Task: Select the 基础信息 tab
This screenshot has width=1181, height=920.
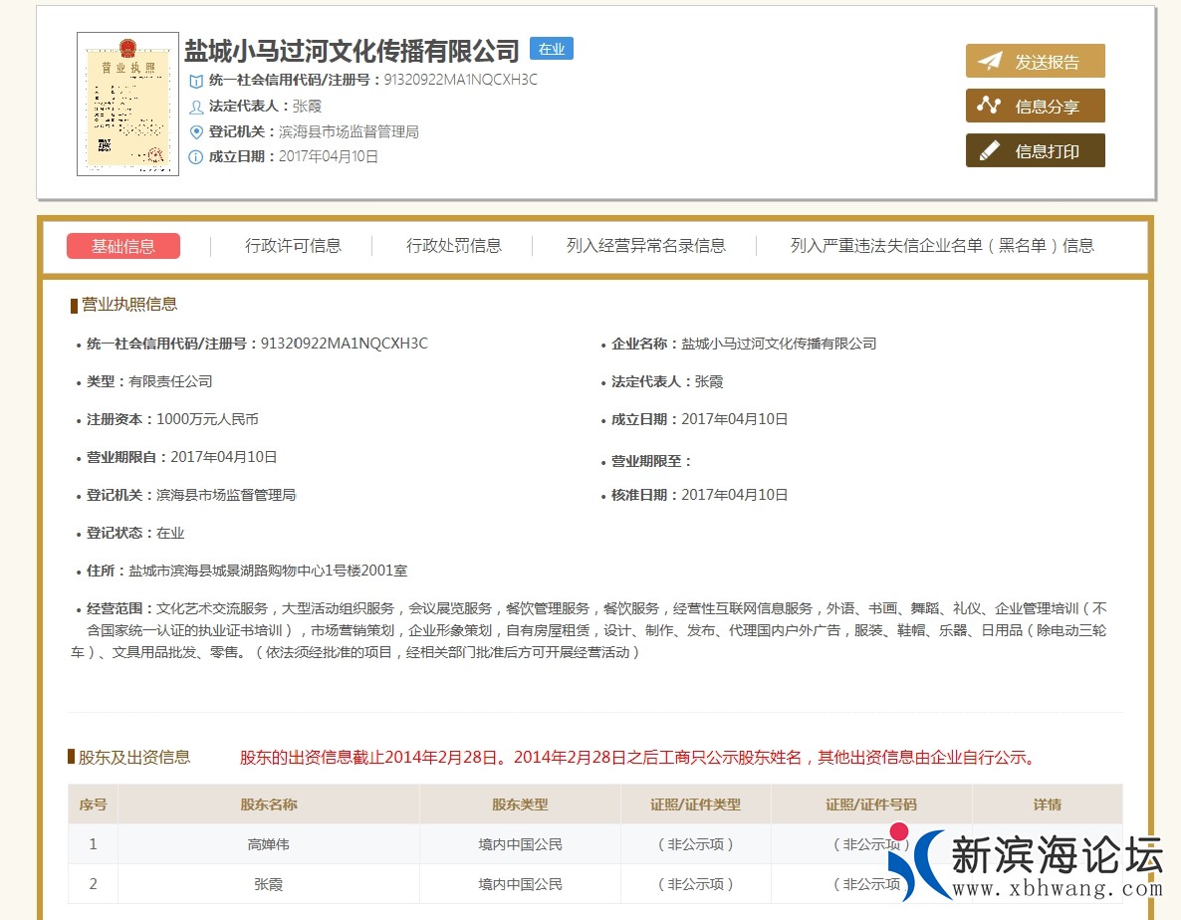Action: point(123,245)
